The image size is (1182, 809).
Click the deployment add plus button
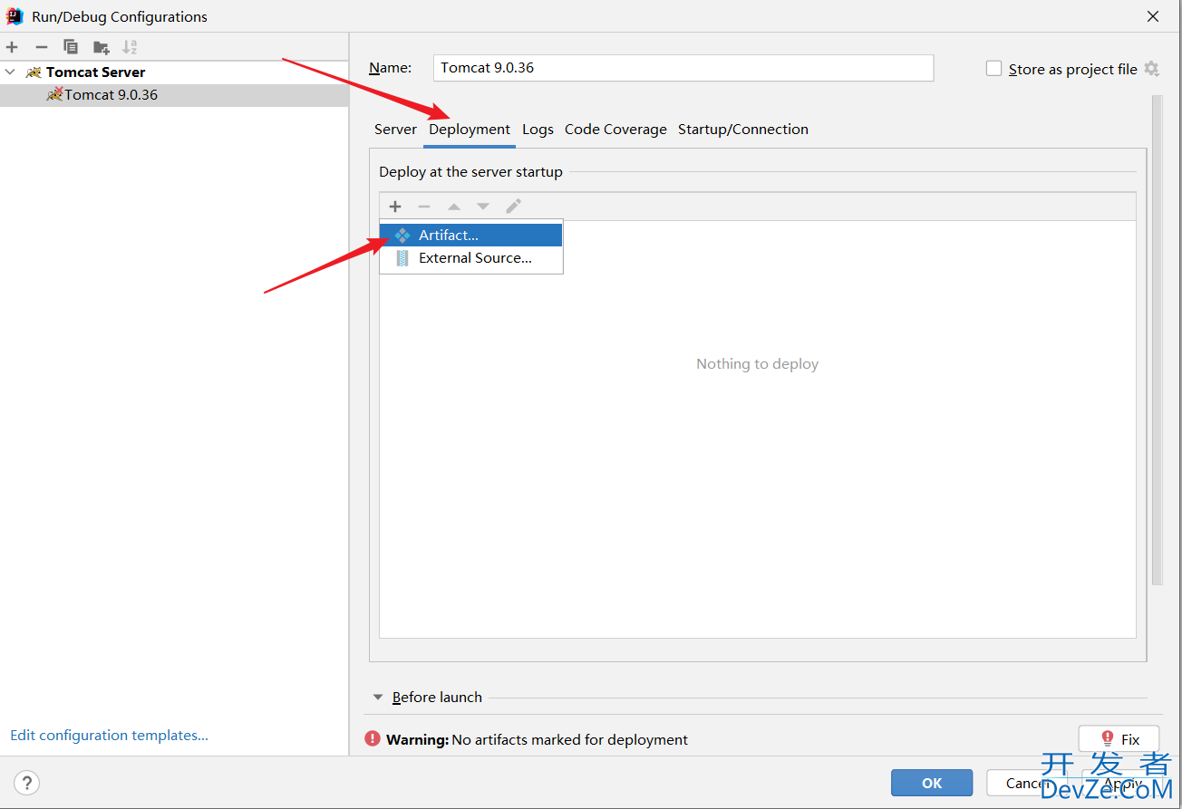click(395, 207)
